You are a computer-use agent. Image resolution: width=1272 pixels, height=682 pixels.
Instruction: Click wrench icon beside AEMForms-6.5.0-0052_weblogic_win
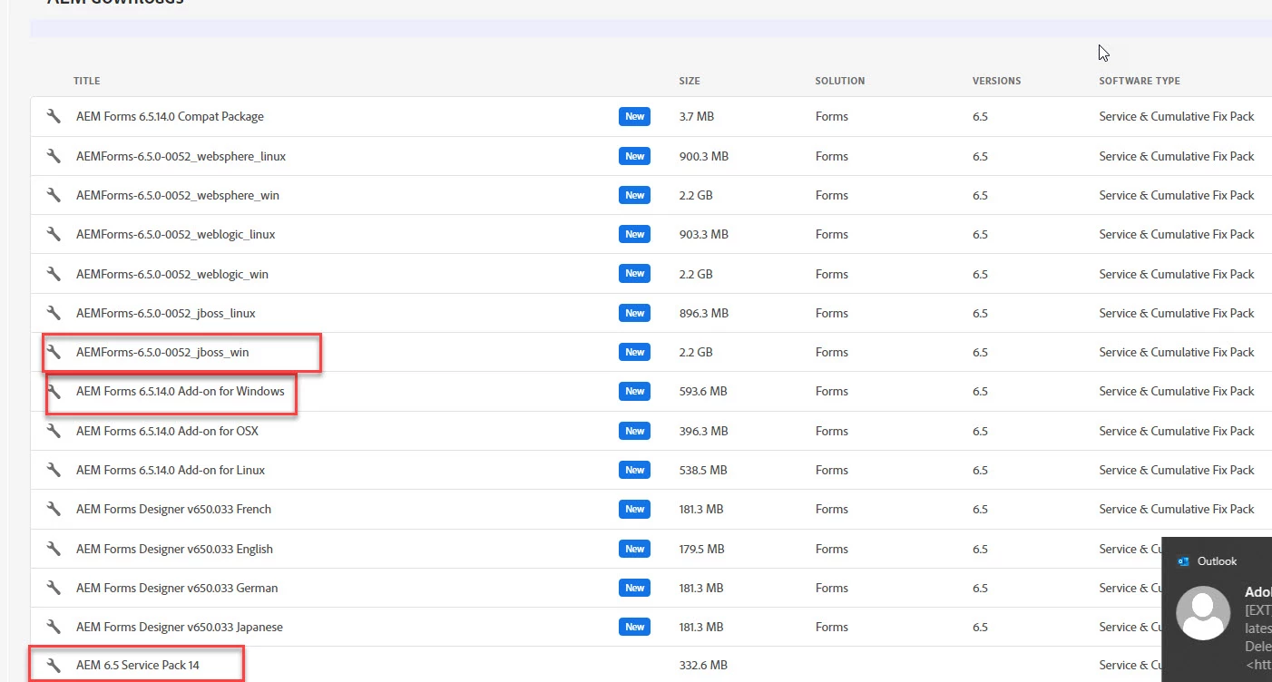[x=54, y=274]
